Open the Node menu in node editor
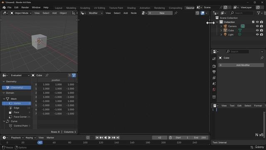Screen dimensions: 266x150 (133, 13)
